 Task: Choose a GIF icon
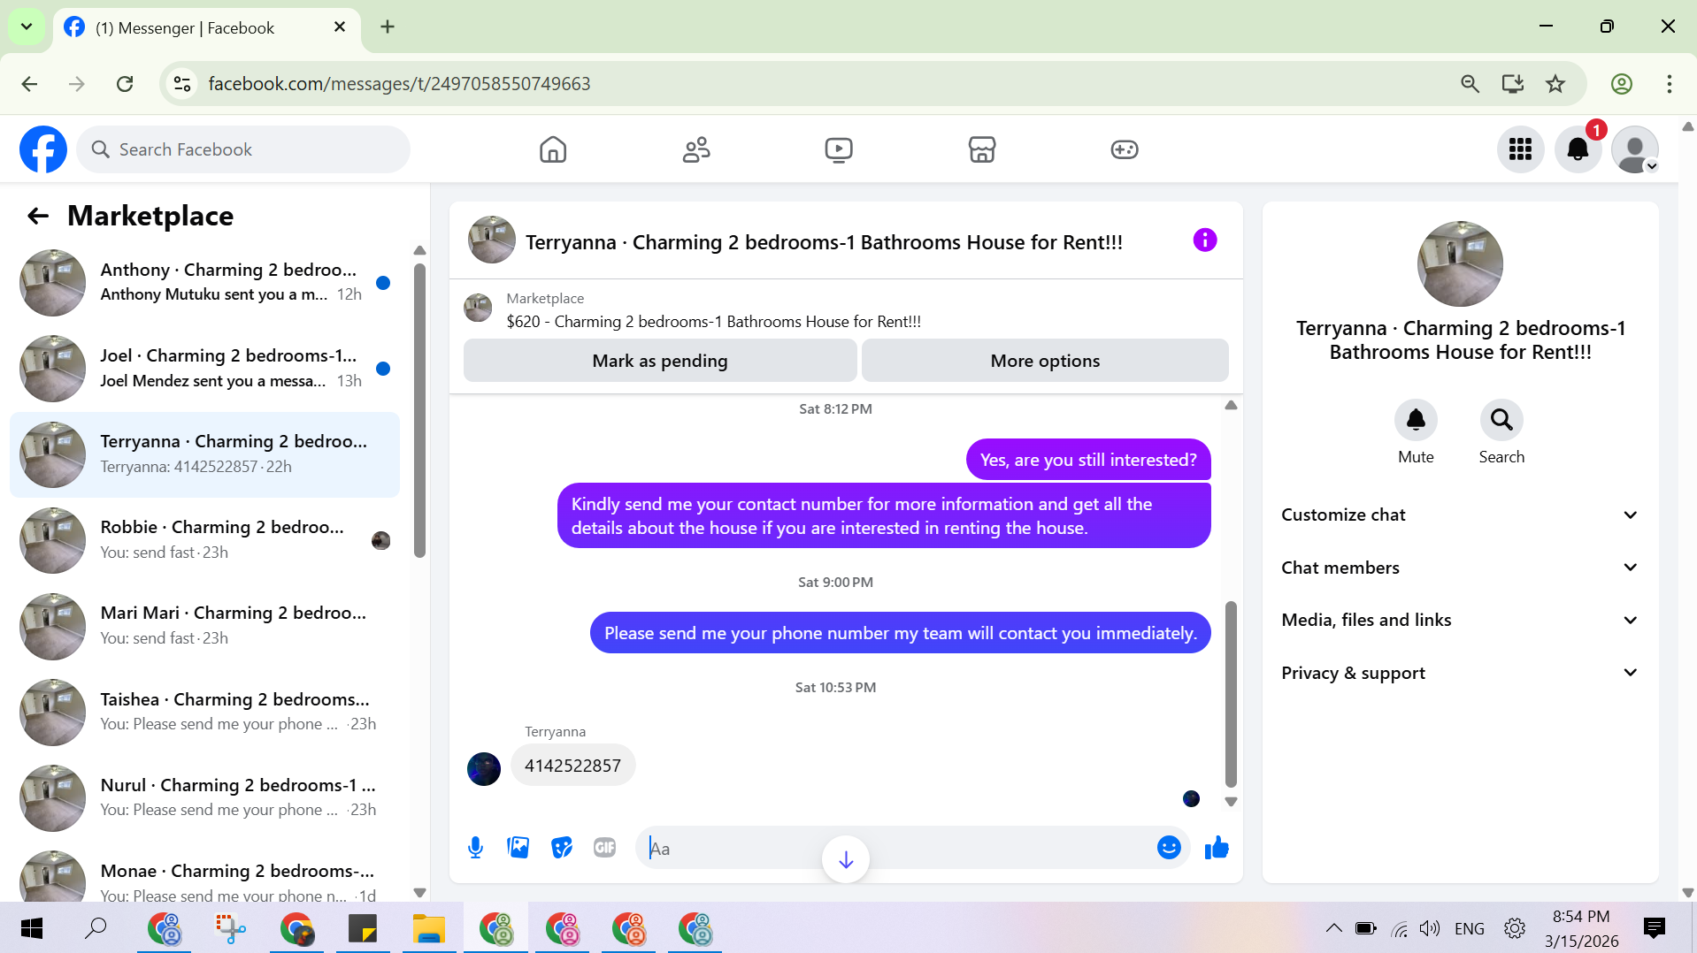pyautogui.click(x=605, y=848)
